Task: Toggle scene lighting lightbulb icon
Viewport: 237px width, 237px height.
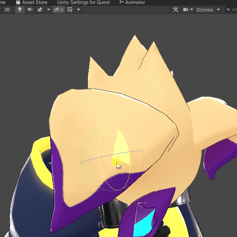Action: 20,9
